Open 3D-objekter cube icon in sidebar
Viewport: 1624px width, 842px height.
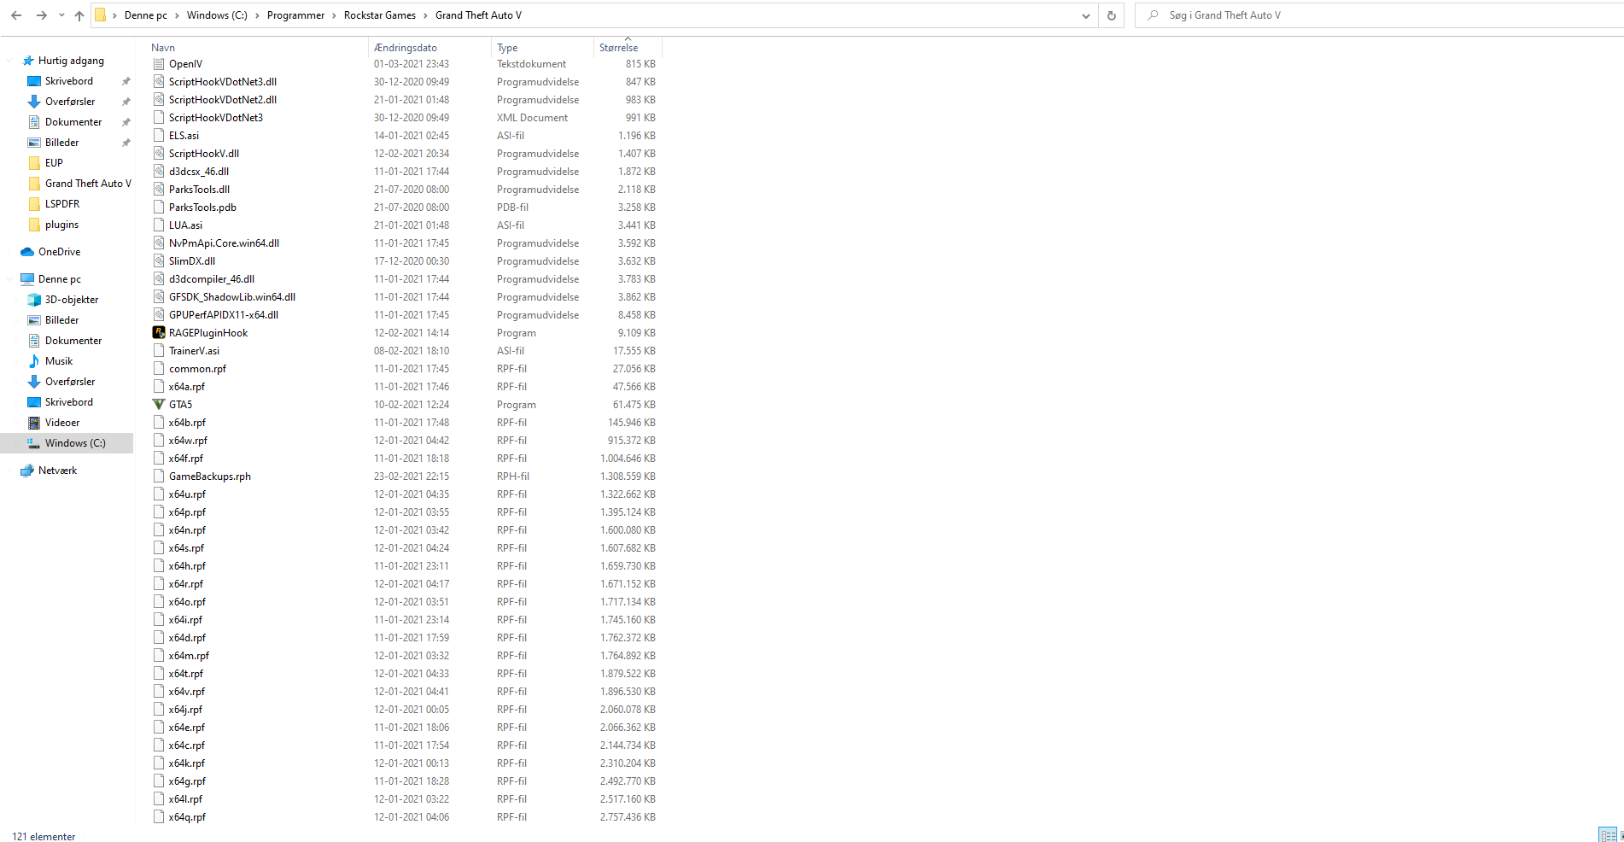pos(34,300)
